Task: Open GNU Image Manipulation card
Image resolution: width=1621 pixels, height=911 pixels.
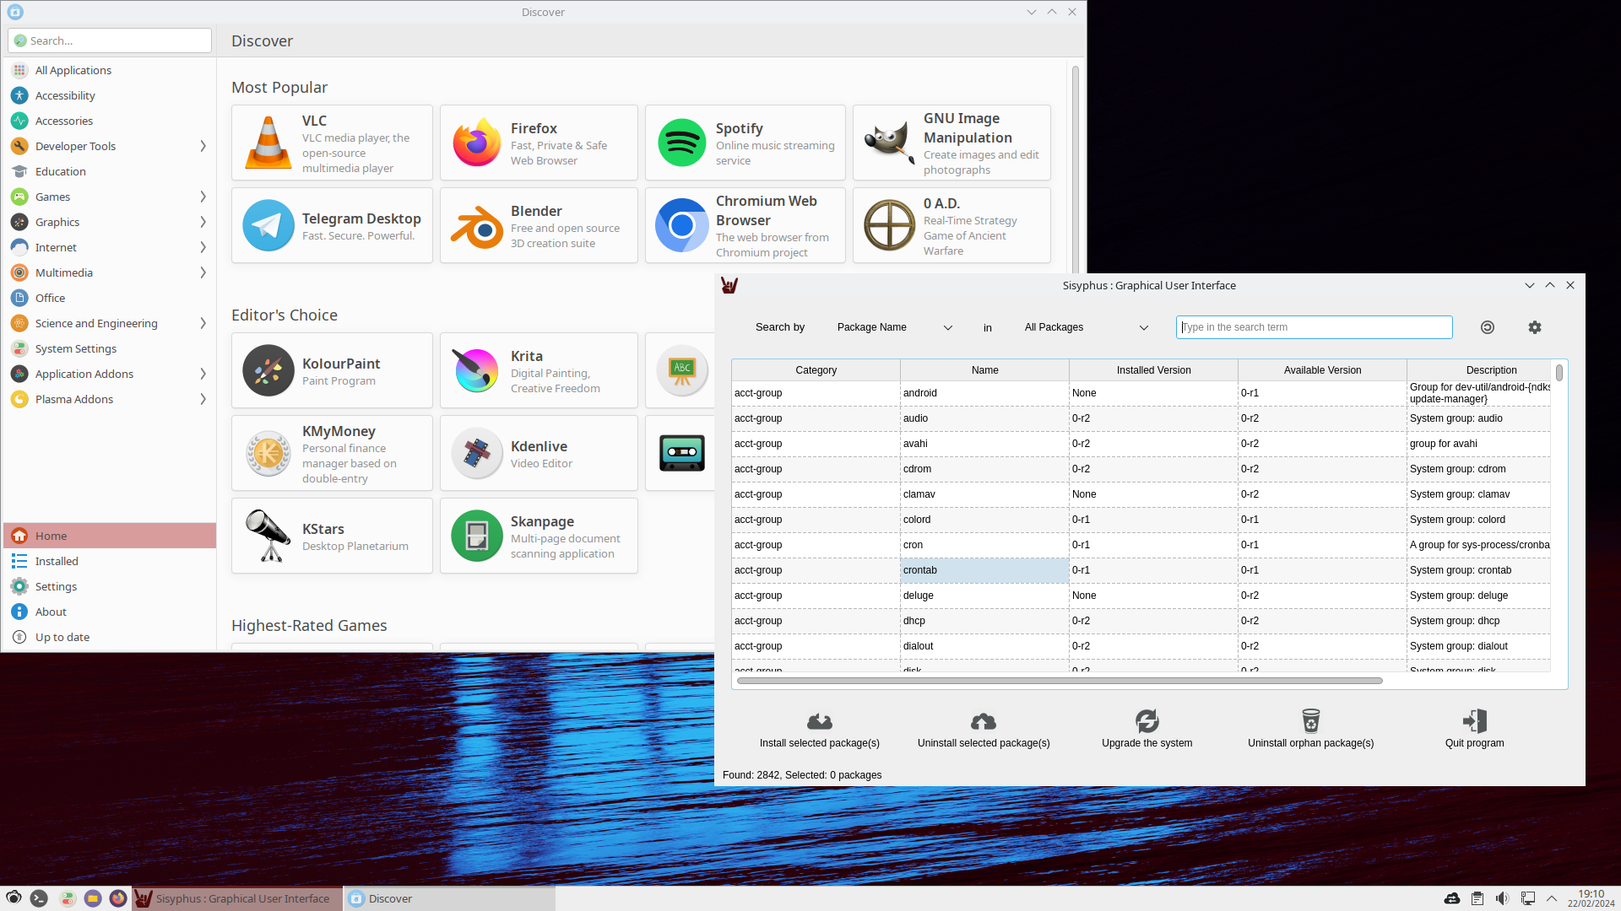Action: (951, 143)
